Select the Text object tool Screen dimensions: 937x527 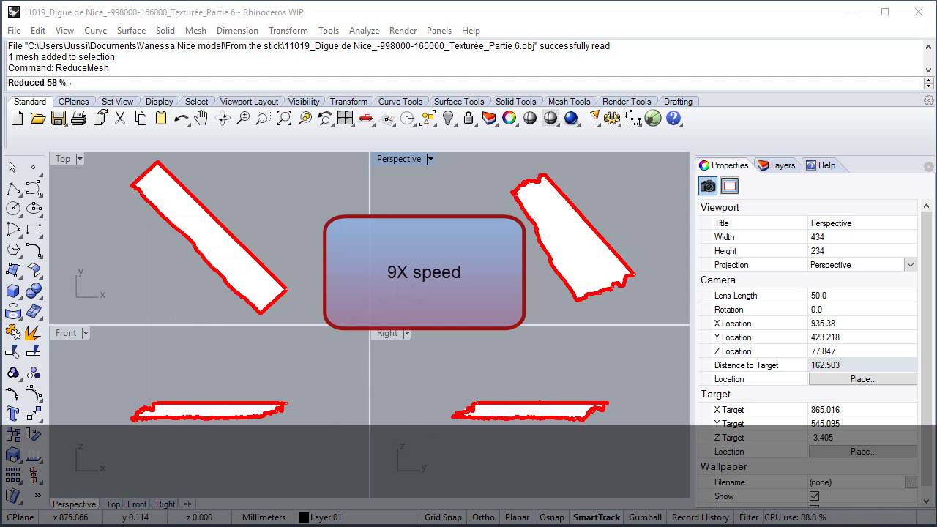[12, 414]
